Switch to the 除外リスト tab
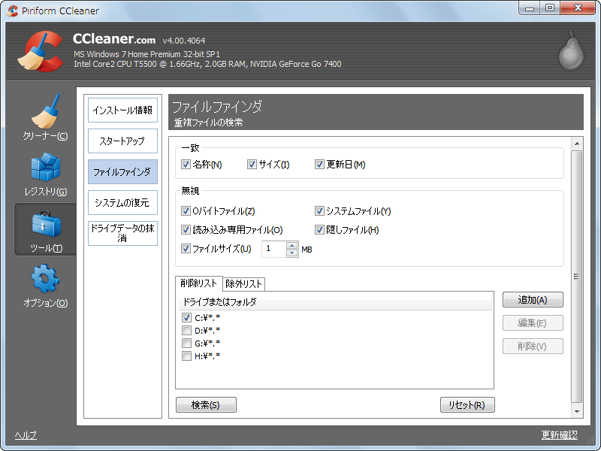This screenshot has height=451, width=601. [243, 284]
